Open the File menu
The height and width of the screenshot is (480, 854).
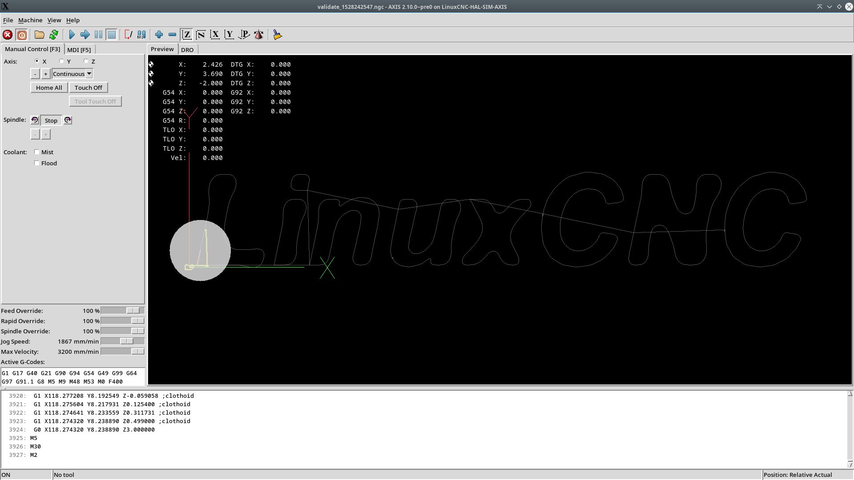coord(8,20)
